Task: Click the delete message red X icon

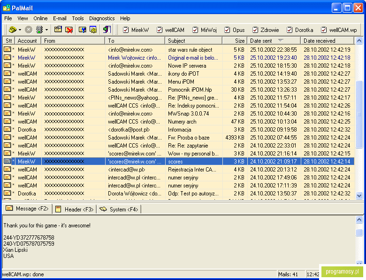Action: click(x=69, y=30)
